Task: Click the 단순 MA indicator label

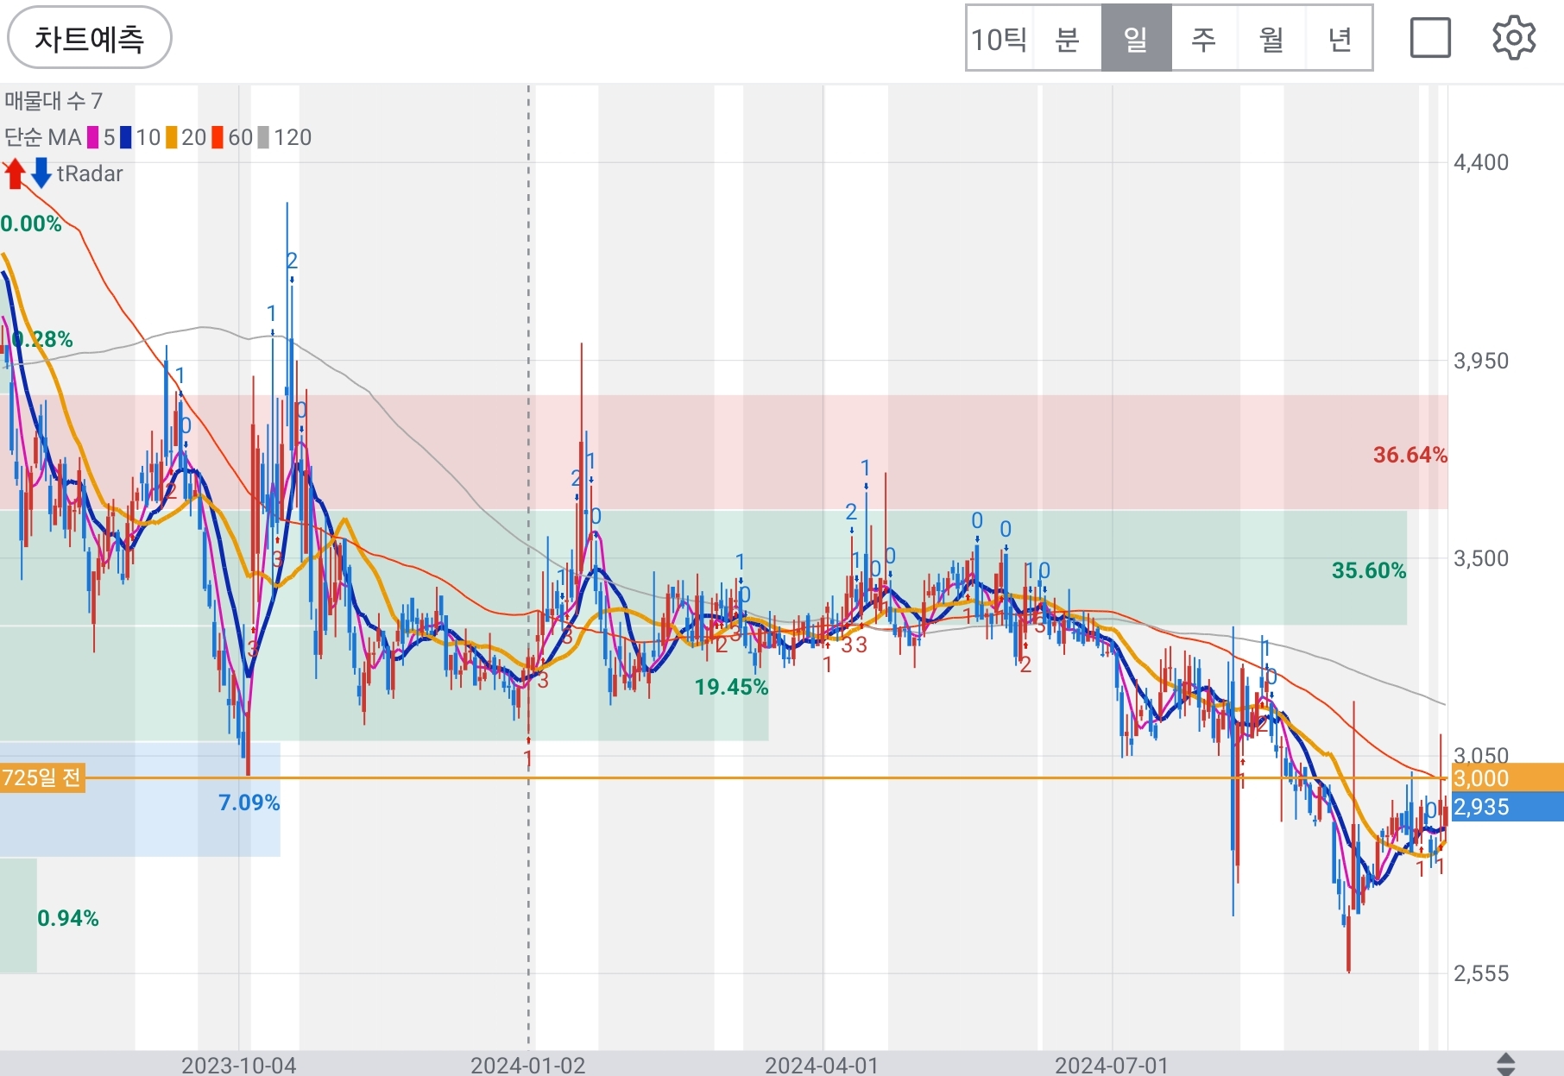Action: click(42, 137)
